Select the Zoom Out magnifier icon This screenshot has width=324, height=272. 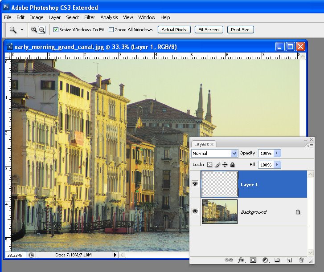click(42, 30)
